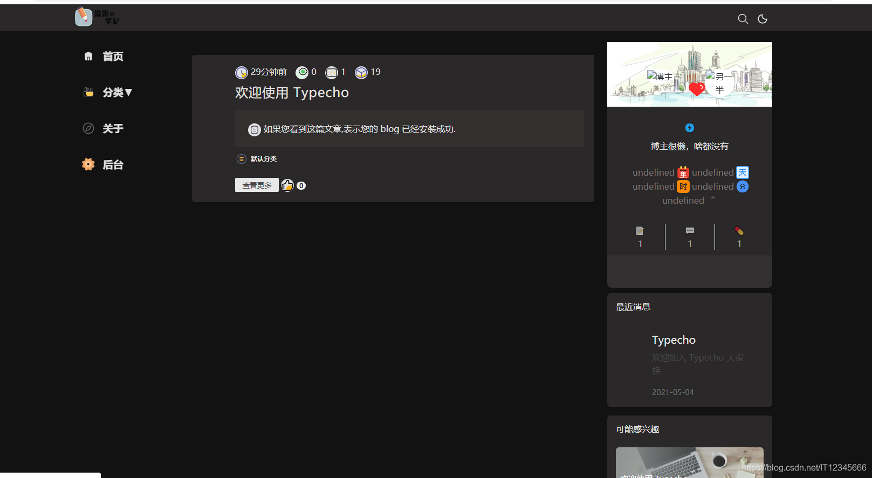Click the site logo in header

click(x=98, y=17)
